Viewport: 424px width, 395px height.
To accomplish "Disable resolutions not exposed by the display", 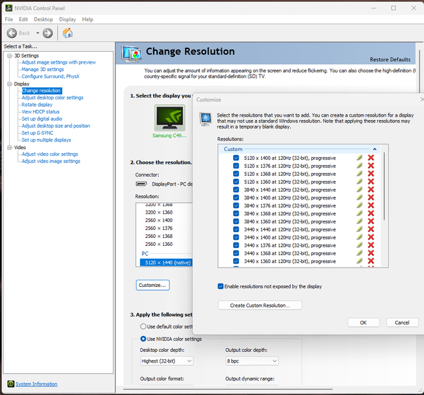I will (221, 286).
